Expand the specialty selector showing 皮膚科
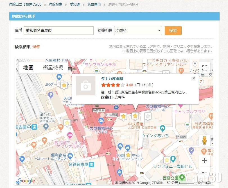This screenshot has width=228, height=188. point(138,31)
